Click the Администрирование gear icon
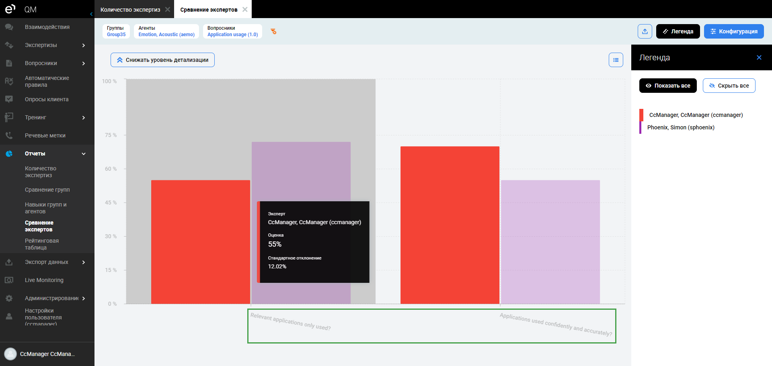772x366 pixels. (9, 298)
